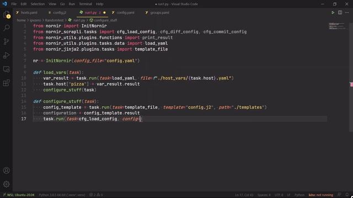Viewport: 353px width, 198px height.
Task: Click the red error marker on the scrollbar
Action: (x=351, y=84)
